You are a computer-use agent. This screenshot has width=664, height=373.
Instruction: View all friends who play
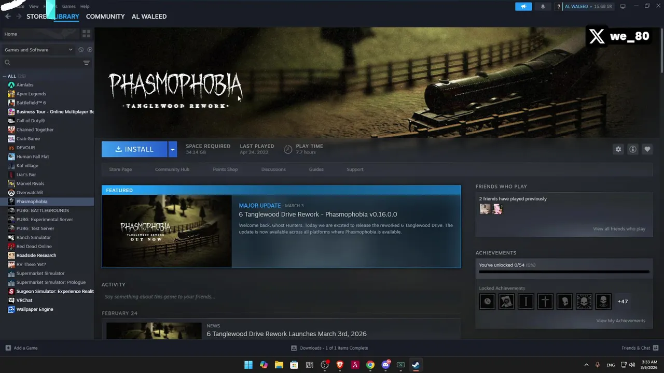pyautogui.click(x=619, y=229)
